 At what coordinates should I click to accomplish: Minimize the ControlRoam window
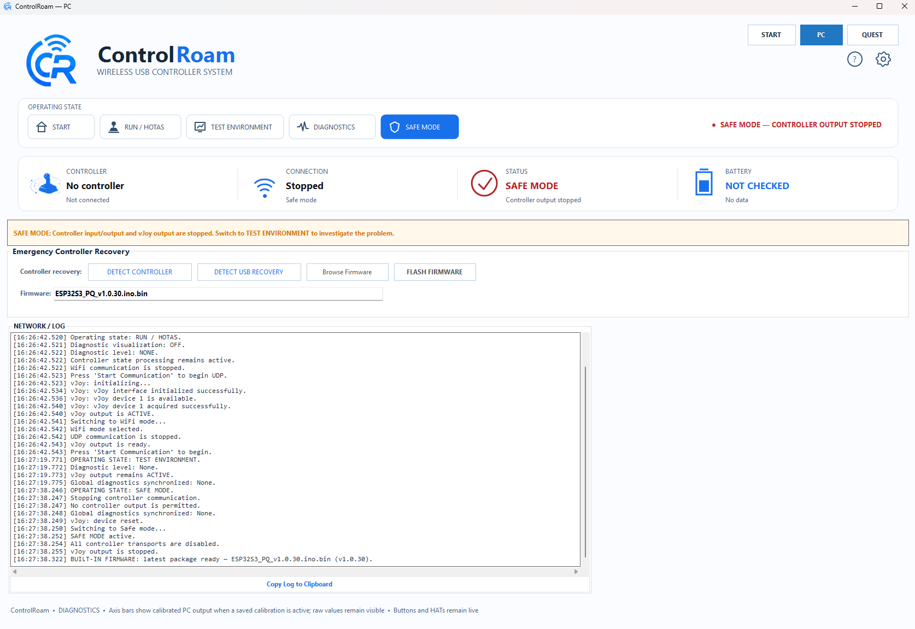[x=854, y=7]
